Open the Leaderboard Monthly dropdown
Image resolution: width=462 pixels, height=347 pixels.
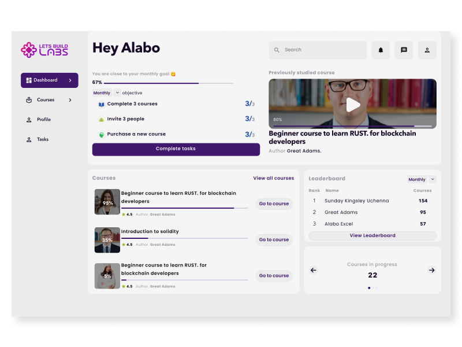point(421,179)
